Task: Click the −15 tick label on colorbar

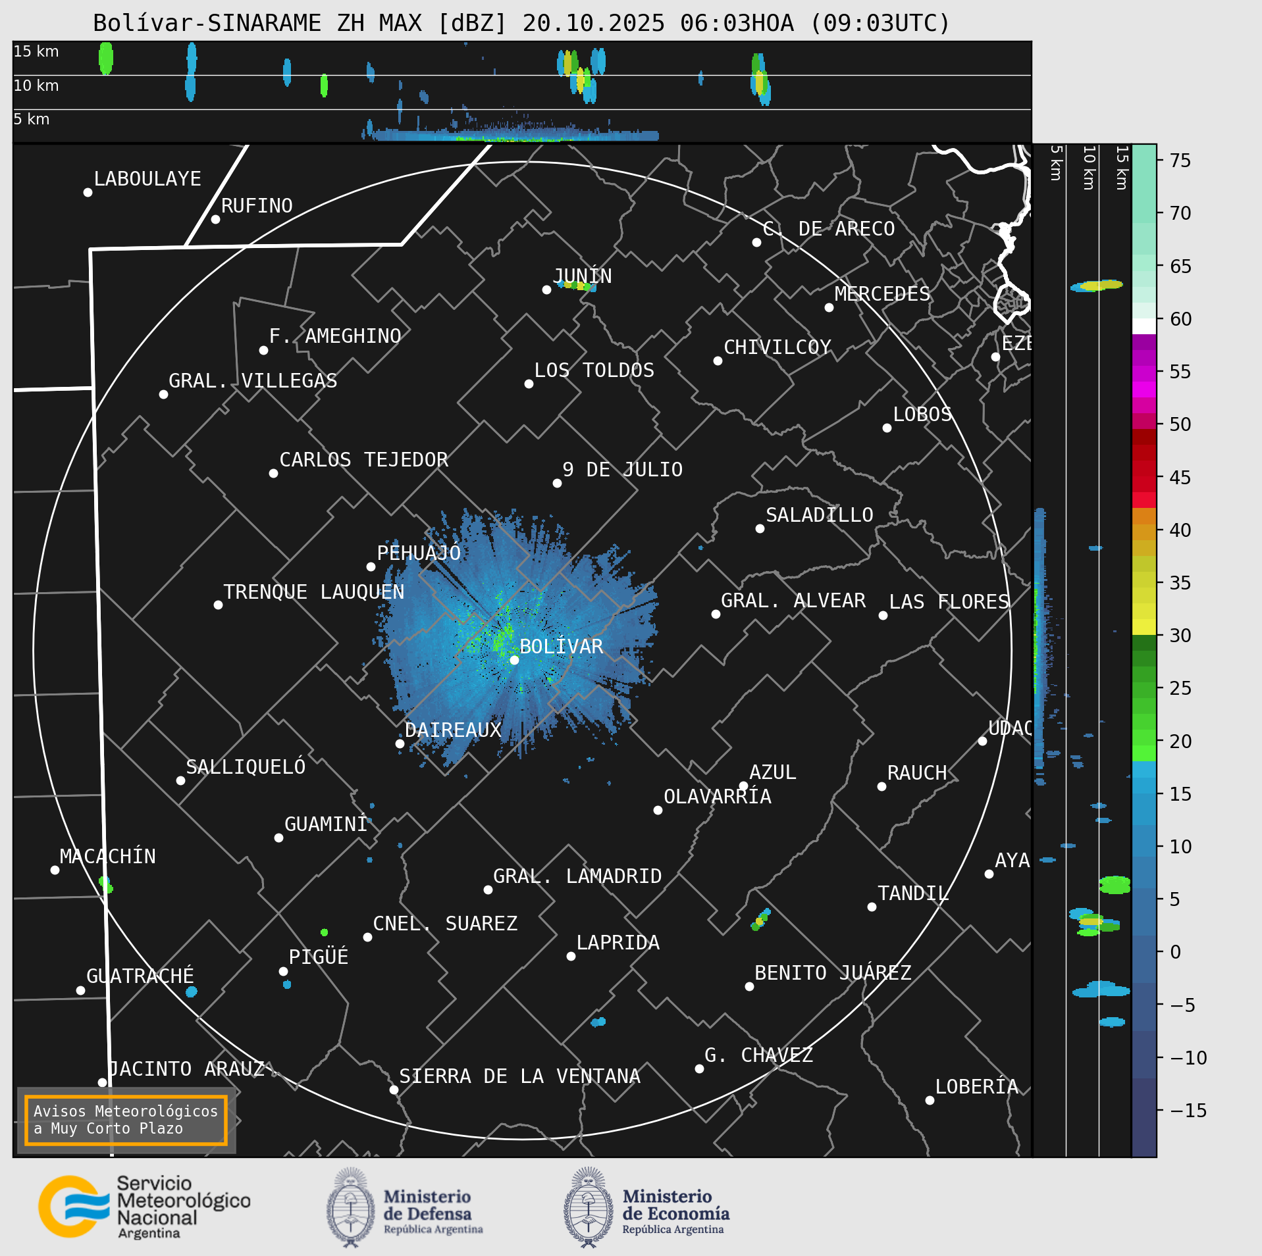Action: point(1188,1111)
